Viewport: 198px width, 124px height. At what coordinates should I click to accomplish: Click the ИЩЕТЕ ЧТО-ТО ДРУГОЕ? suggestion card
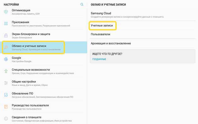pyautogui.click(x=143, y=56)
